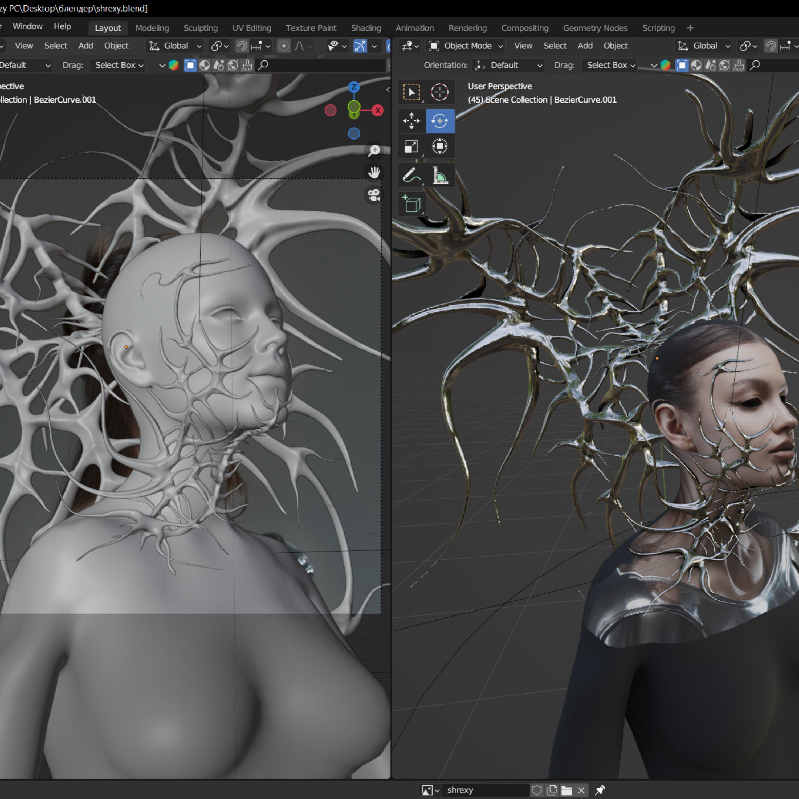Add a new workspace with plus button
The height and width of the screenshot is (799, 799).
690,28
